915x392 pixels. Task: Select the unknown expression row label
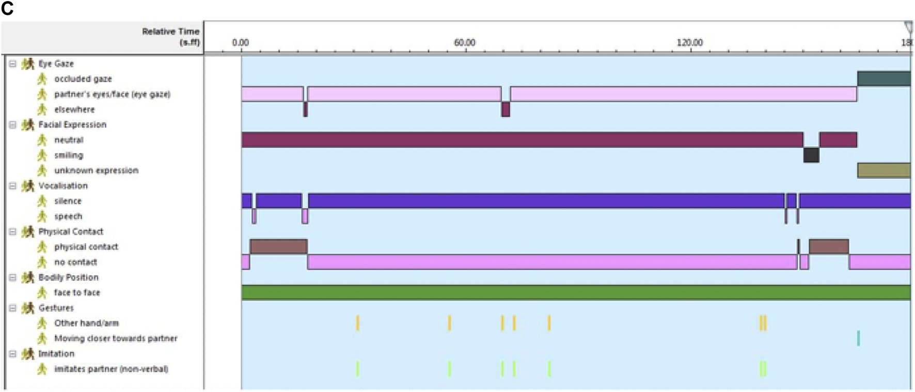[x=96, y=171]
